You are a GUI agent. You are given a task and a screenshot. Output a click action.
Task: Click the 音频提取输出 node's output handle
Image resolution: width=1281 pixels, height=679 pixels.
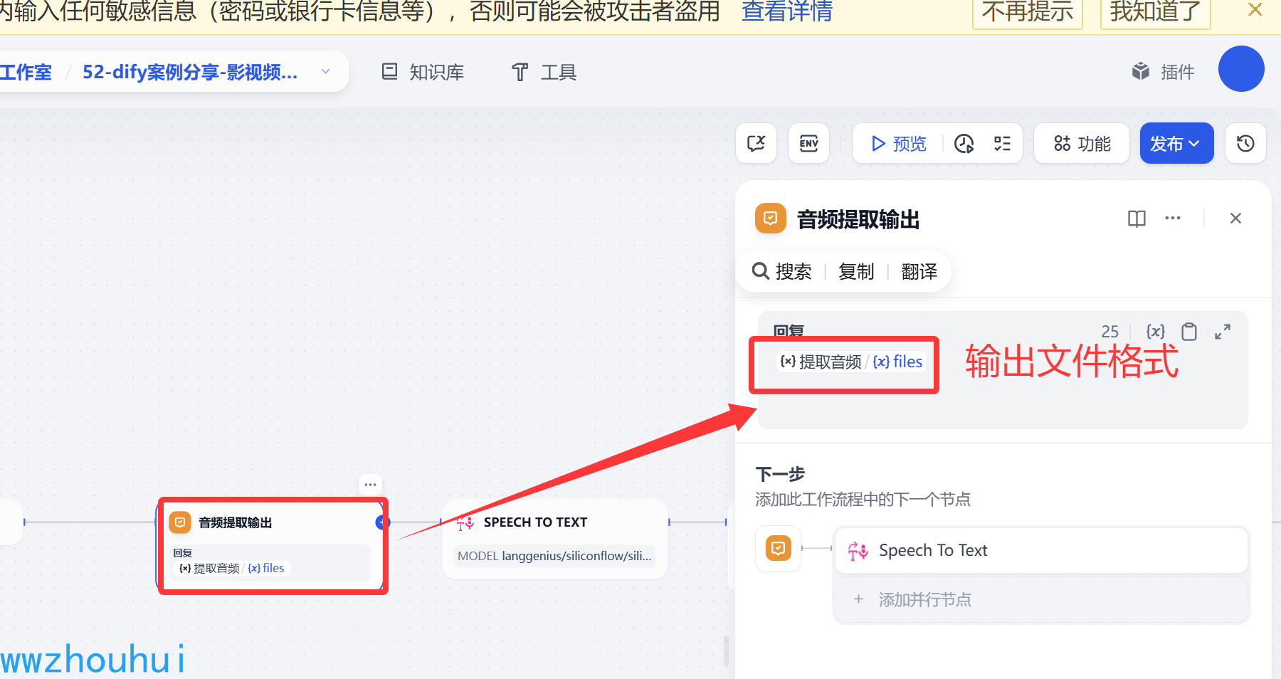pyautogui.click(x=382, y=522)
